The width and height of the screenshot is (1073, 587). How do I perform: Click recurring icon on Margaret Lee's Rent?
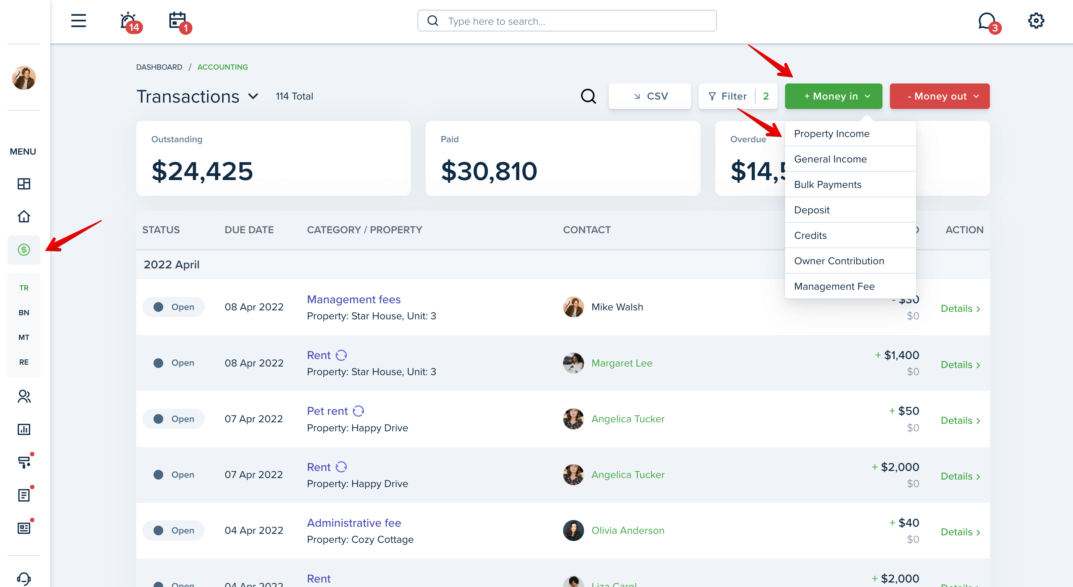341,355
